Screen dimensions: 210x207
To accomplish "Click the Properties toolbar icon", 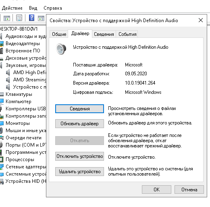I will [x=19, y=18].
